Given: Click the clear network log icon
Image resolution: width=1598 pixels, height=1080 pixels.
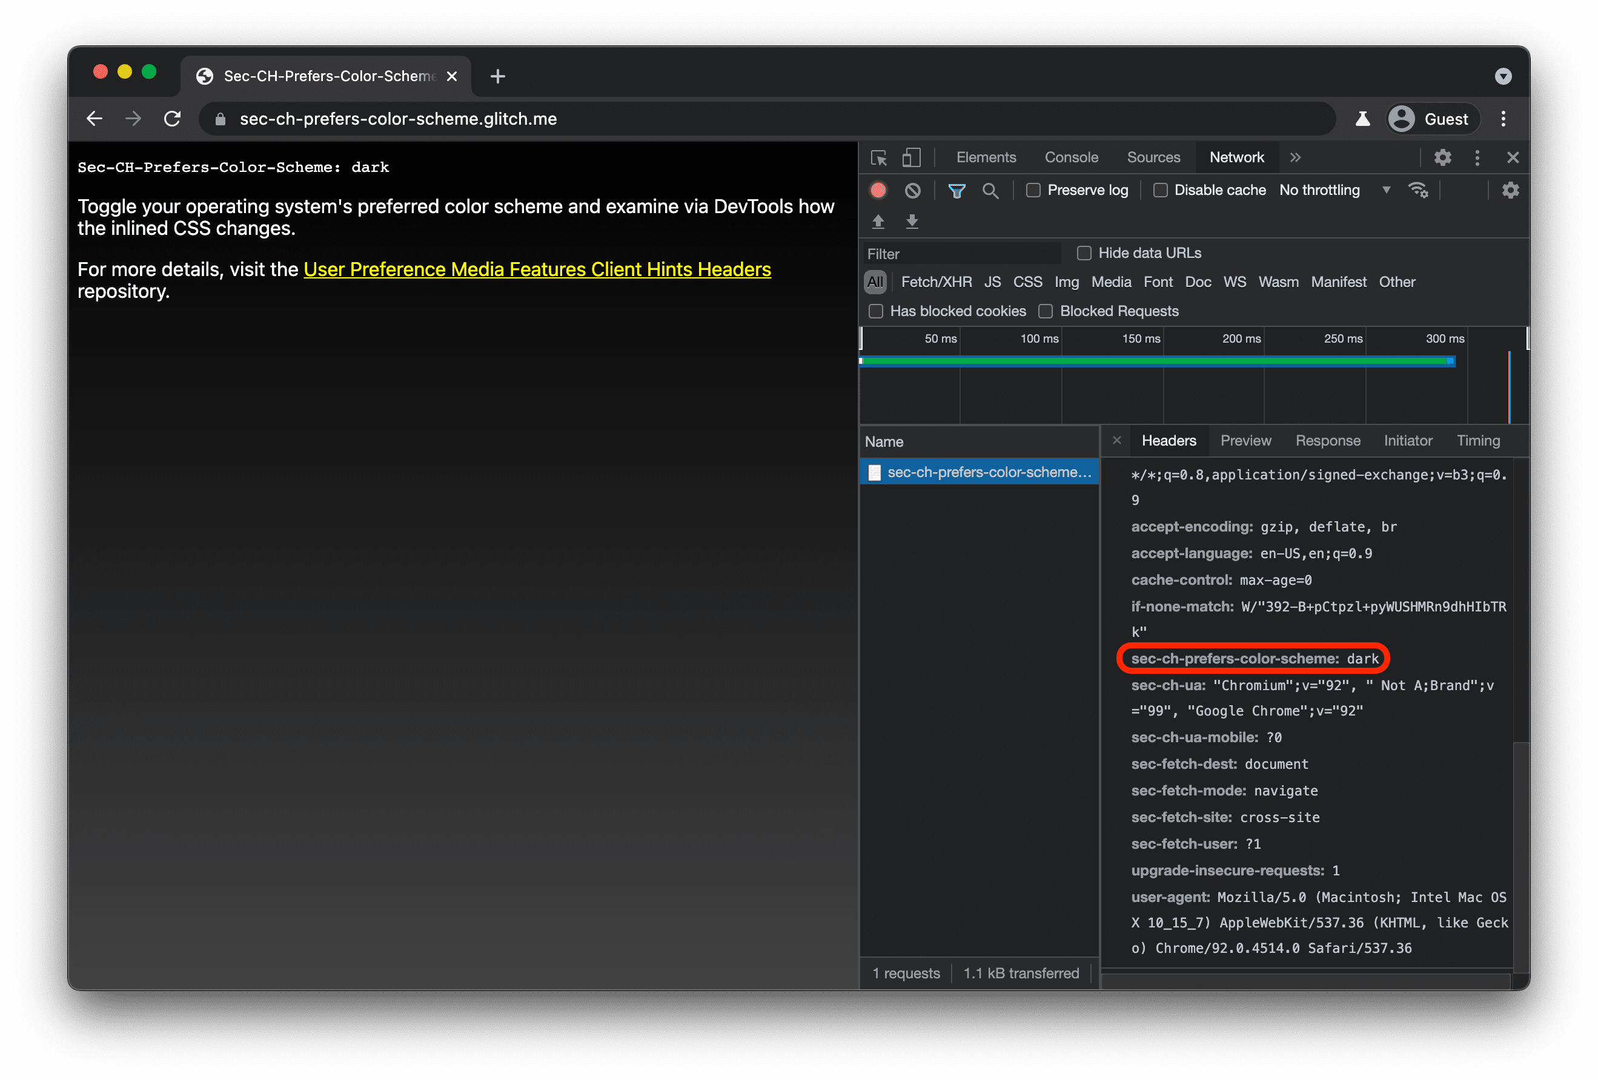Looking at the screenshot, I should tap(913, 189).
